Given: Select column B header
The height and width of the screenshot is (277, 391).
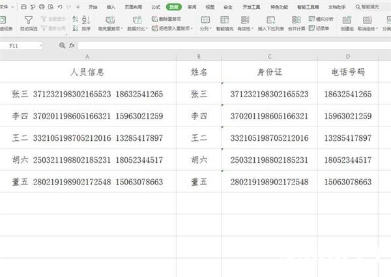Looking at the screenshot, I should tap(199, 57).
